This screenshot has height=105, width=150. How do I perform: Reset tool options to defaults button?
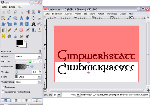coord(37,101)
